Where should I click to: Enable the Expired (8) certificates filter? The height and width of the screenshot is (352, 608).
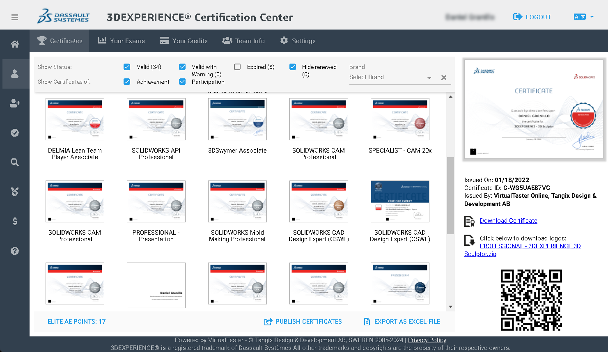(237, 66)
